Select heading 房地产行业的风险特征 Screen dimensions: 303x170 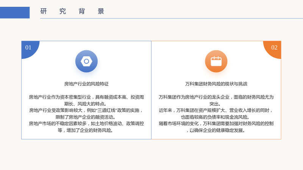(x=86, y=84)
